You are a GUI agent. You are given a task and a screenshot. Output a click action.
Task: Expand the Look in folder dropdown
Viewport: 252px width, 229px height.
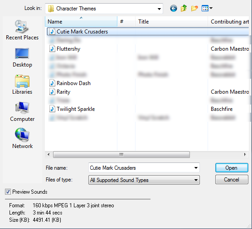coord(159,9)
